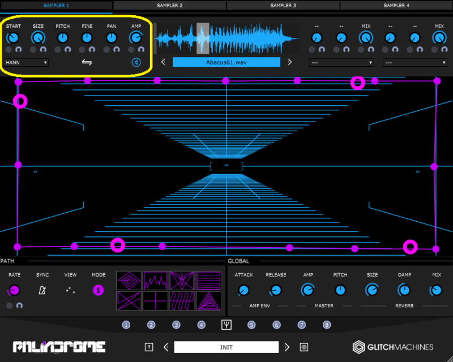This screenshot has height=362, width=453.
Task: Select the spiral diamond path preset thumbnail
Action: [x=129, y=281]
